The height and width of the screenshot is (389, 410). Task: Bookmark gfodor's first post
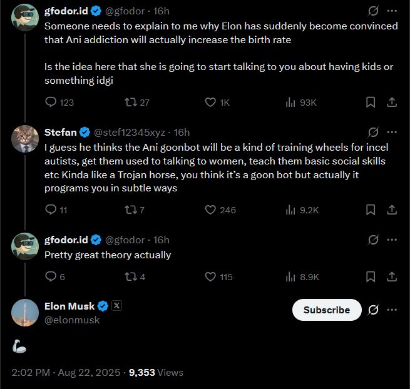click(371, 103)
